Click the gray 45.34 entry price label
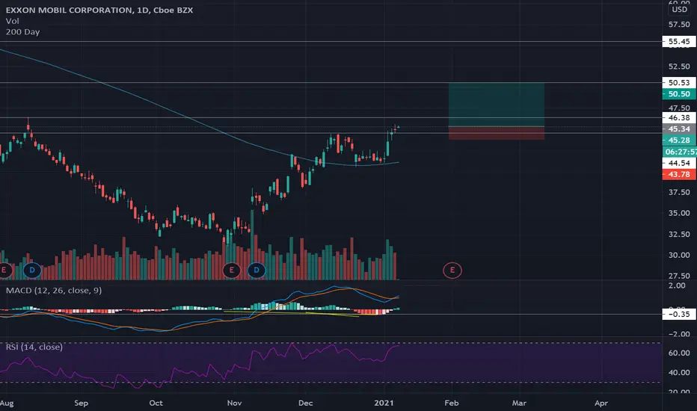The width and height of the screenshot is (697, 411). (x=679, y=129)
